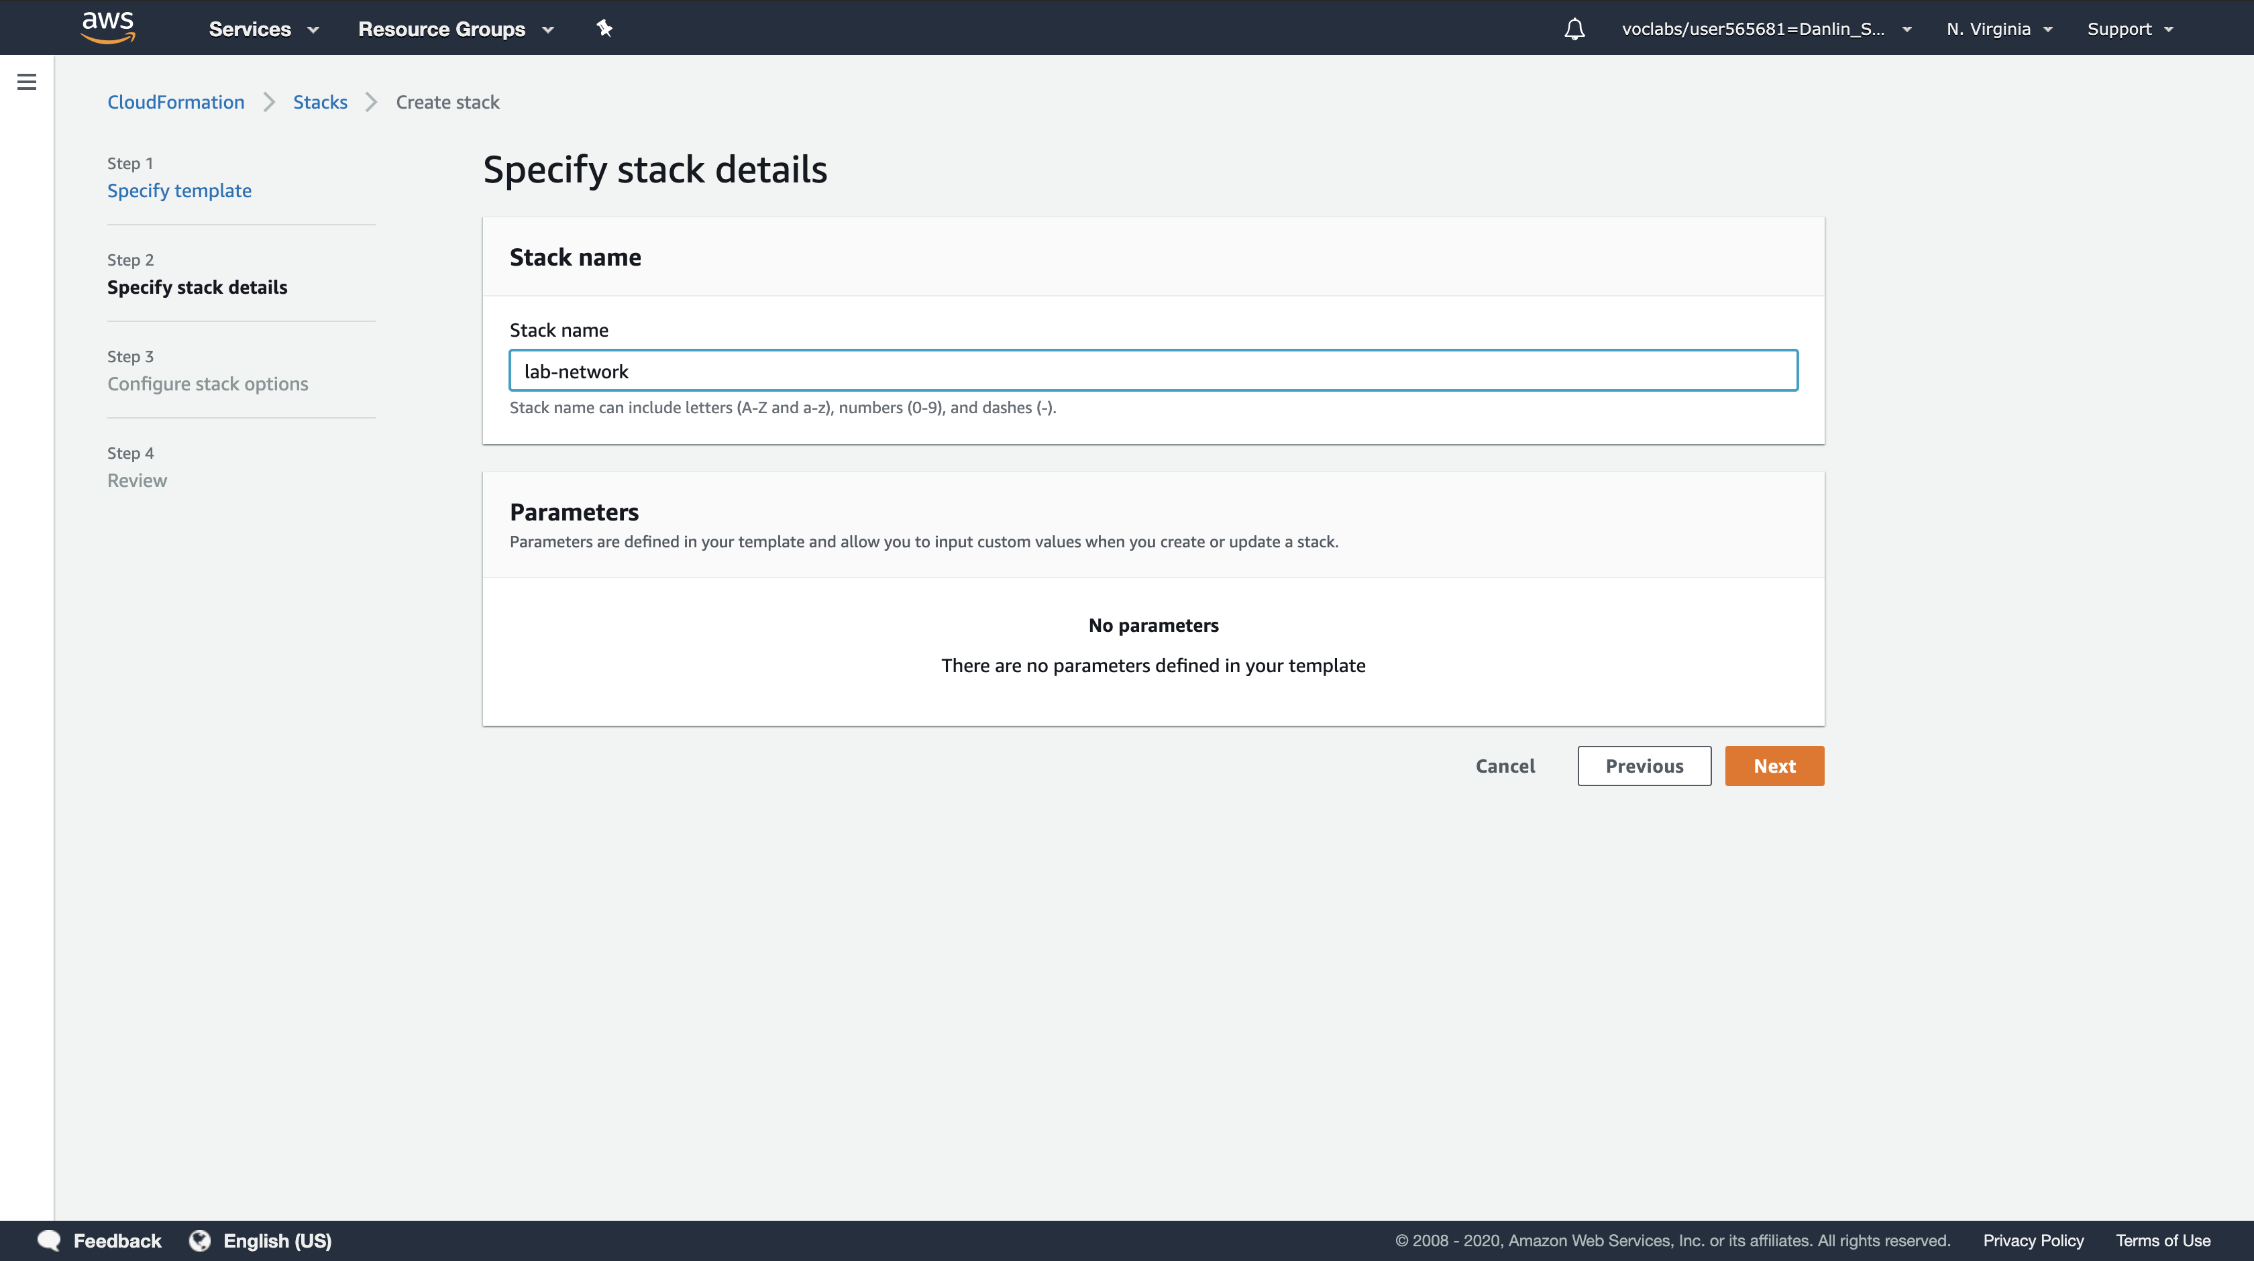Click the Previous button
Image resolution: width=2254 pixels, height=1261 pixels.
[1644, 766]
